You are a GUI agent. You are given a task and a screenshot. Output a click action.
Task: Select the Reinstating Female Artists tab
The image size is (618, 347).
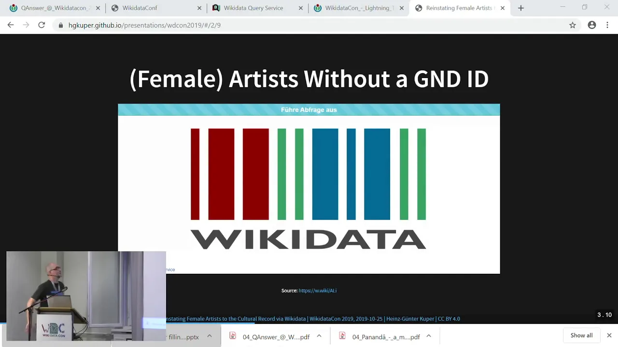[459, 8]
